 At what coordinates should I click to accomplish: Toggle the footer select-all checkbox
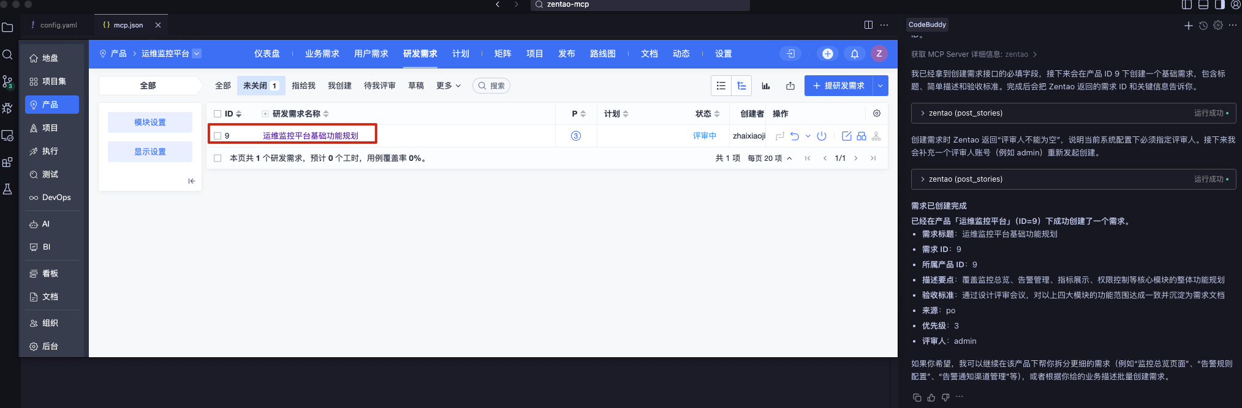tap(218, 158)
